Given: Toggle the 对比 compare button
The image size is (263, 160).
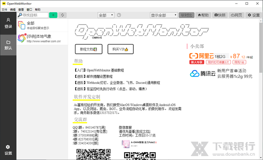Looking at the screenshot, I should coord(187,15).
